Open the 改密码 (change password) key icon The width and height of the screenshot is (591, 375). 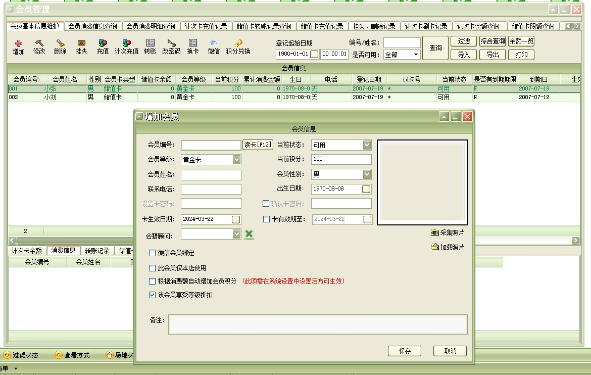pos(171,44)
